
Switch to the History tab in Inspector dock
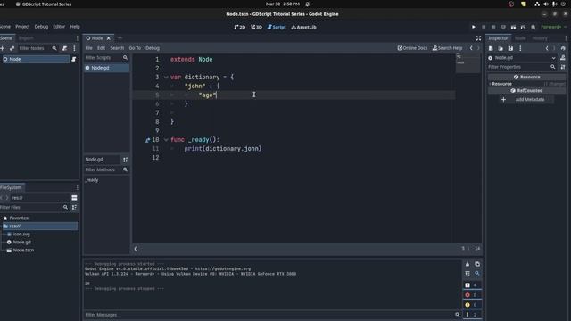pos(540,38)
